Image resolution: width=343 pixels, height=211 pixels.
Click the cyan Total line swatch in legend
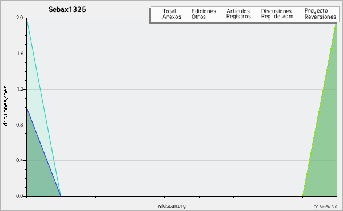point(157,11)
